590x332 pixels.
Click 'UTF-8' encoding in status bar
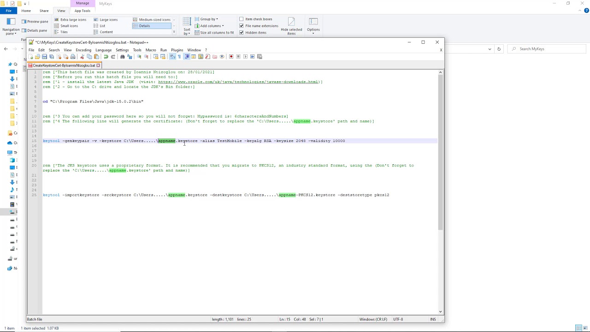(x=398, y=319)
